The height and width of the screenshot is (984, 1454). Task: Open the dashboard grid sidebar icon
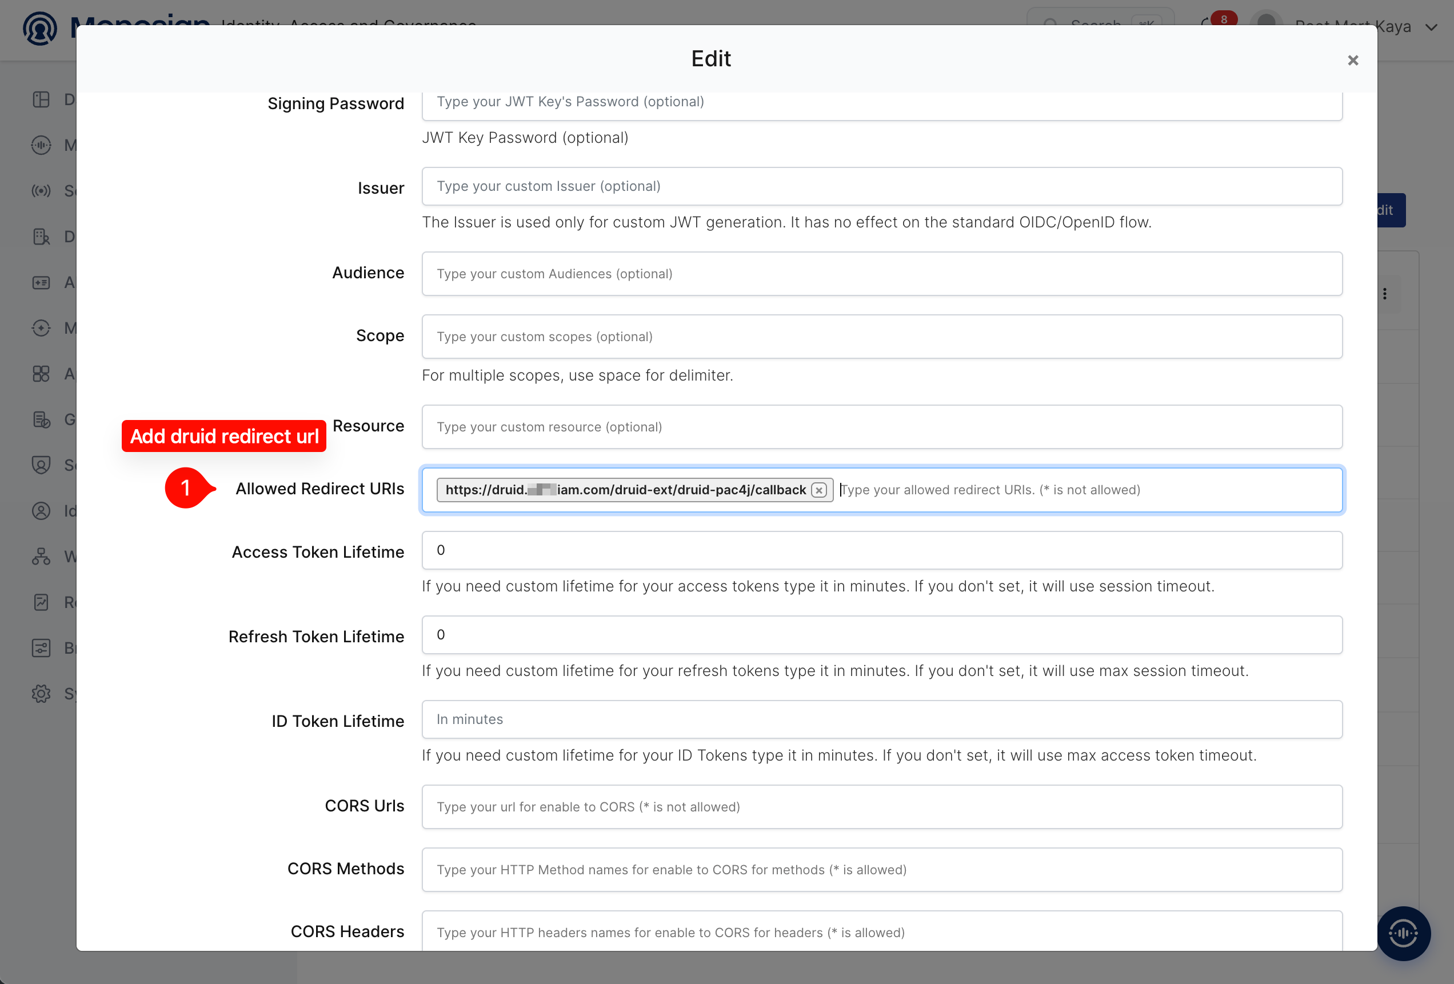[x=41, y=99]
